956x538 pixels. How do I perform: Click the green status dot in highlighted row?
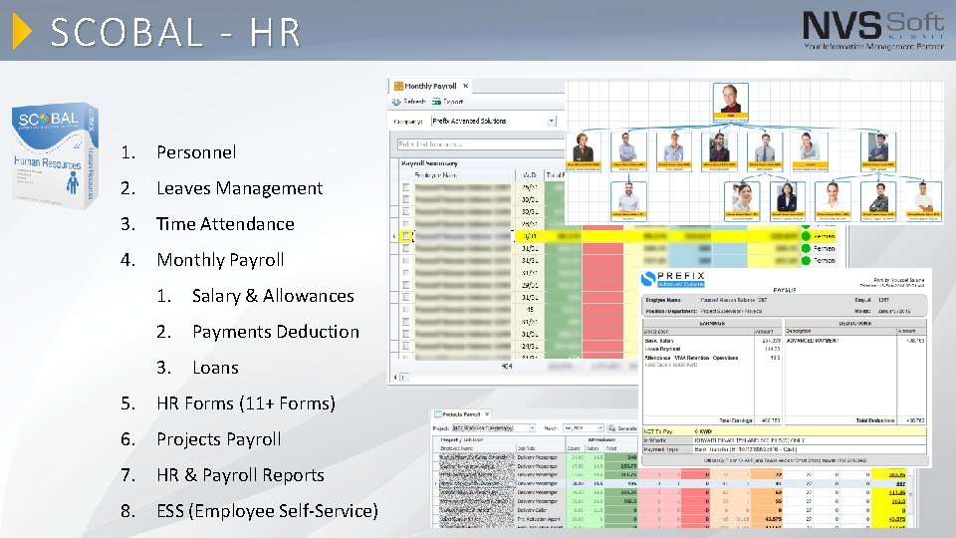(x=806, y=236)
